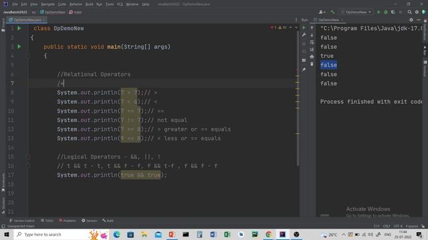Click the print icon in Run console
428x240 pixels.
(x=312, y=56)
